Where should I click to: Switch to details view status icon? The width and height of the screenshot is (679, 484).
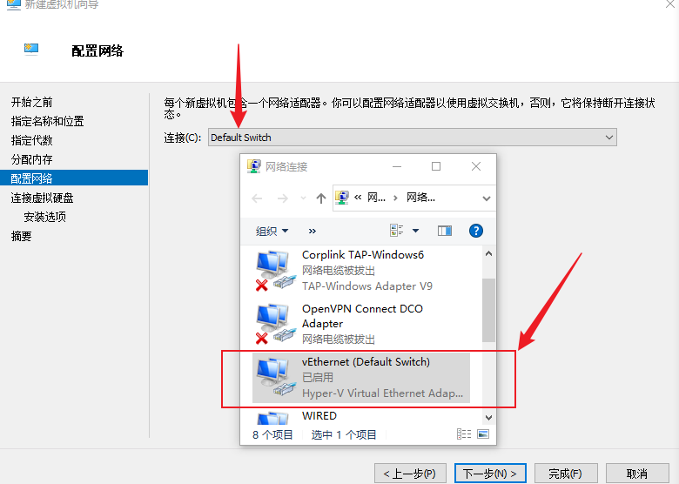coord(464,434)
